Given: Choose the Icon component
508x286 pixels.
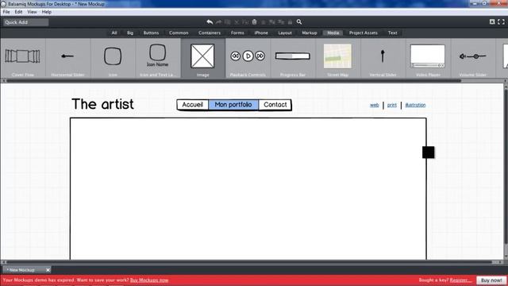Looking at the screenshot, I should tap(113, 58).
